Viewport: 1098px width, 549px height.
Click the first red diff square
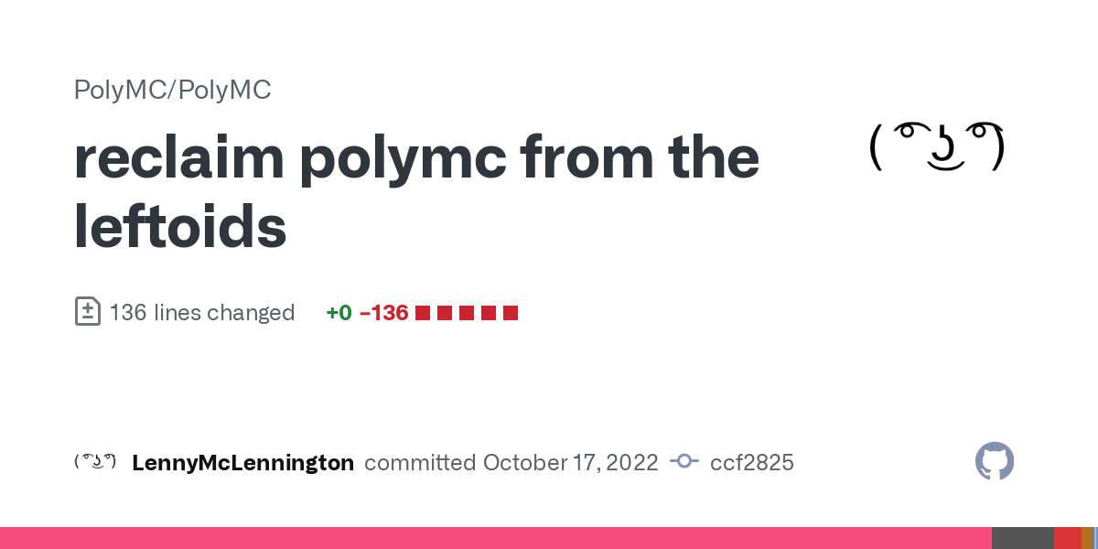(x=423, y=313)
